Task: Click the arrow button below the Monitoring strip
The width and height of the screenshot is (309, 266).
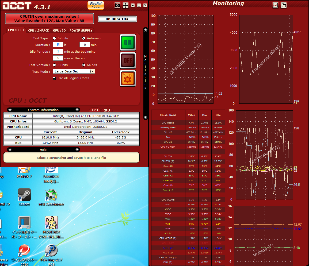Action: click(146, 117)
